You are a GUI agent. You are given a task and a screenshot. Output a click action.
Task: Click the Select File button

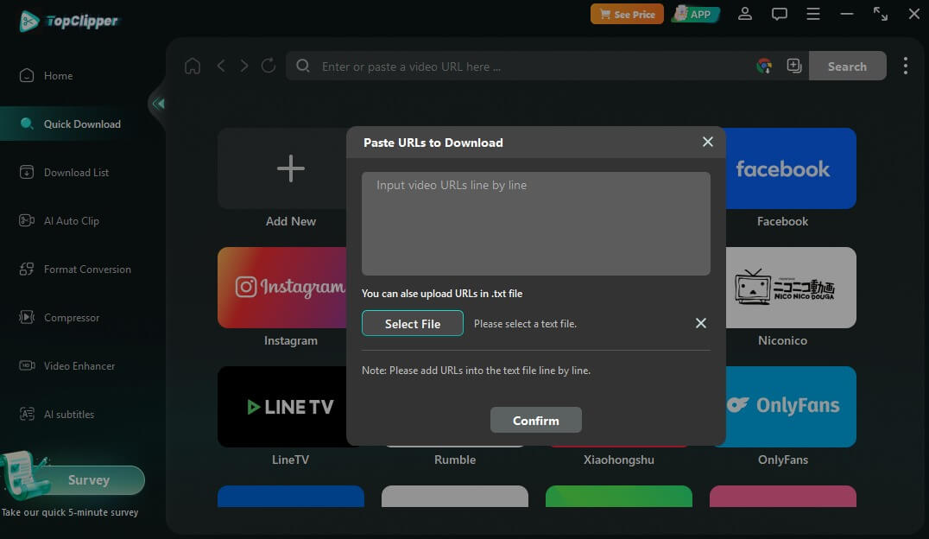(x=413, y=323)
